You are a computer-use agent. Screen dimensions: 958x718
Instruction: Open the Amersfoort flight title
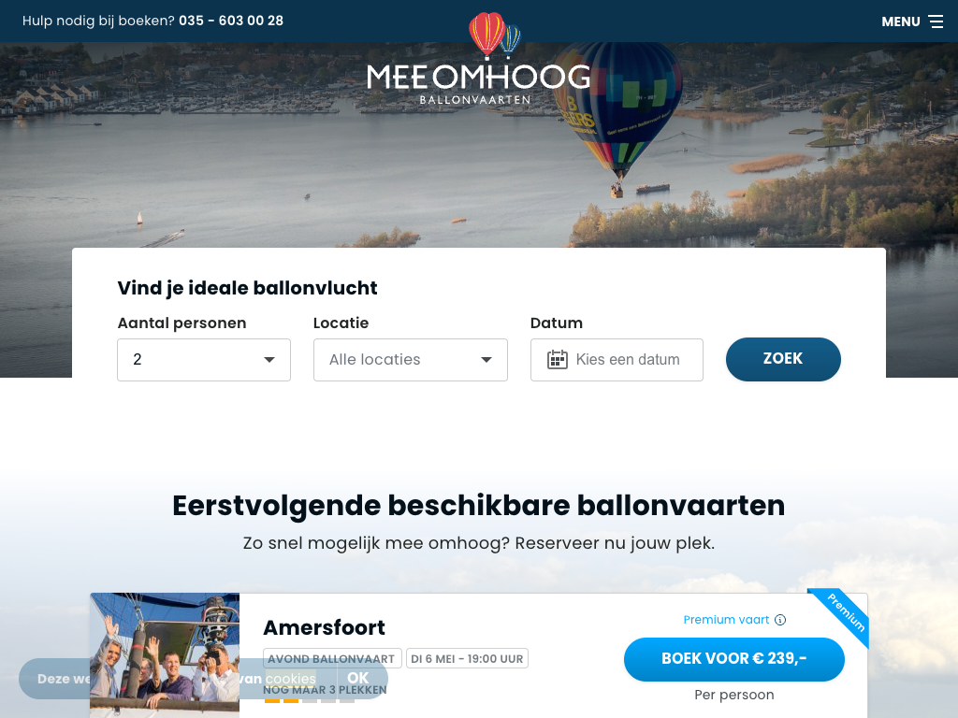click(324, 627)
